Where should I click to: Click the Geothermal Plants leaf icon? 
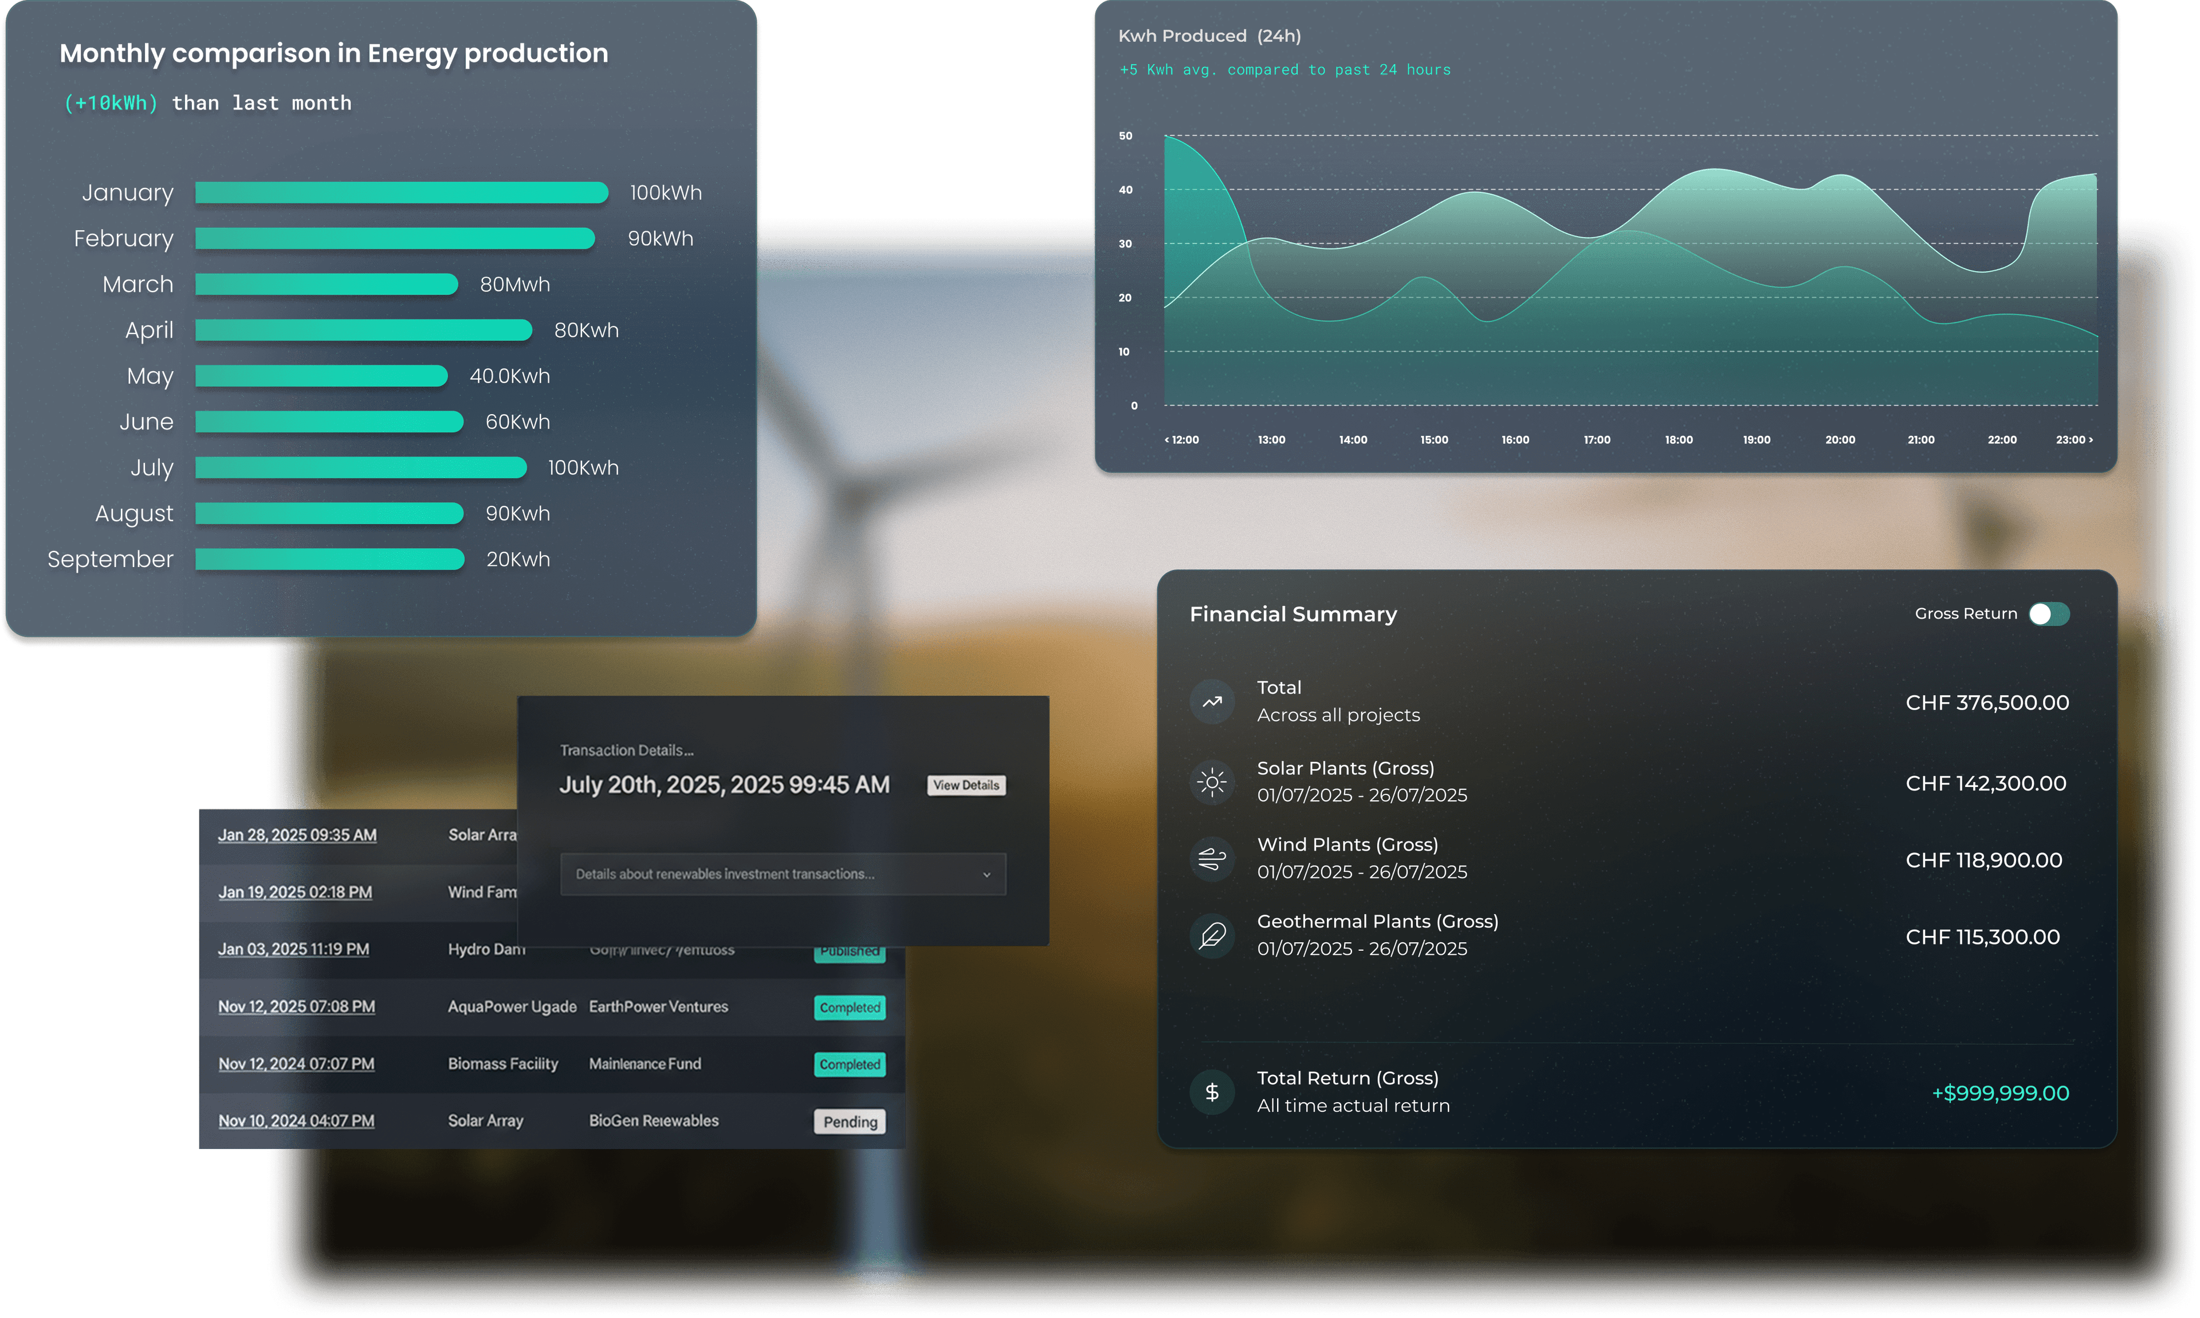point(1212,935)
